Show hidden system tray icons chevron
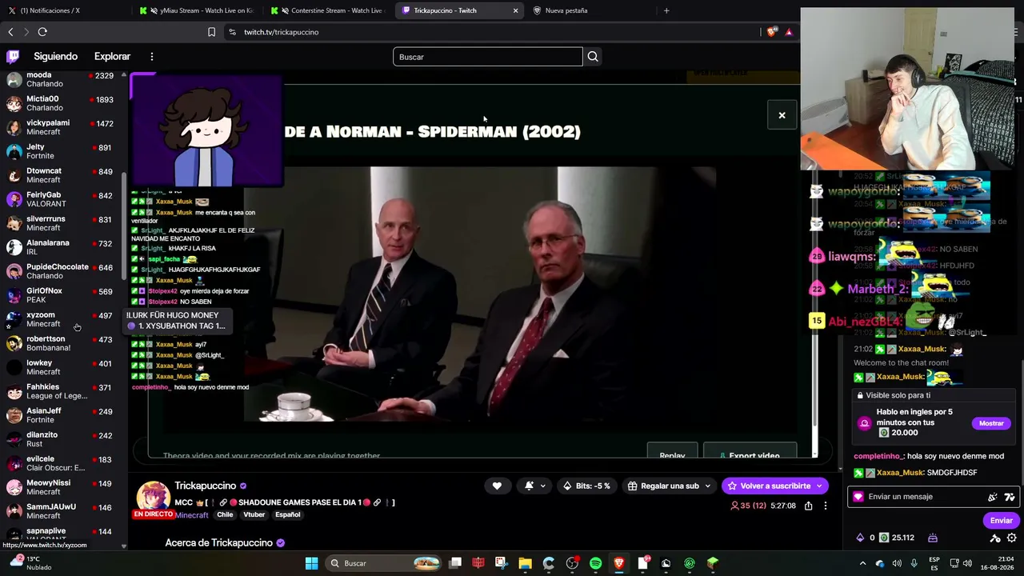 point(862,563)
